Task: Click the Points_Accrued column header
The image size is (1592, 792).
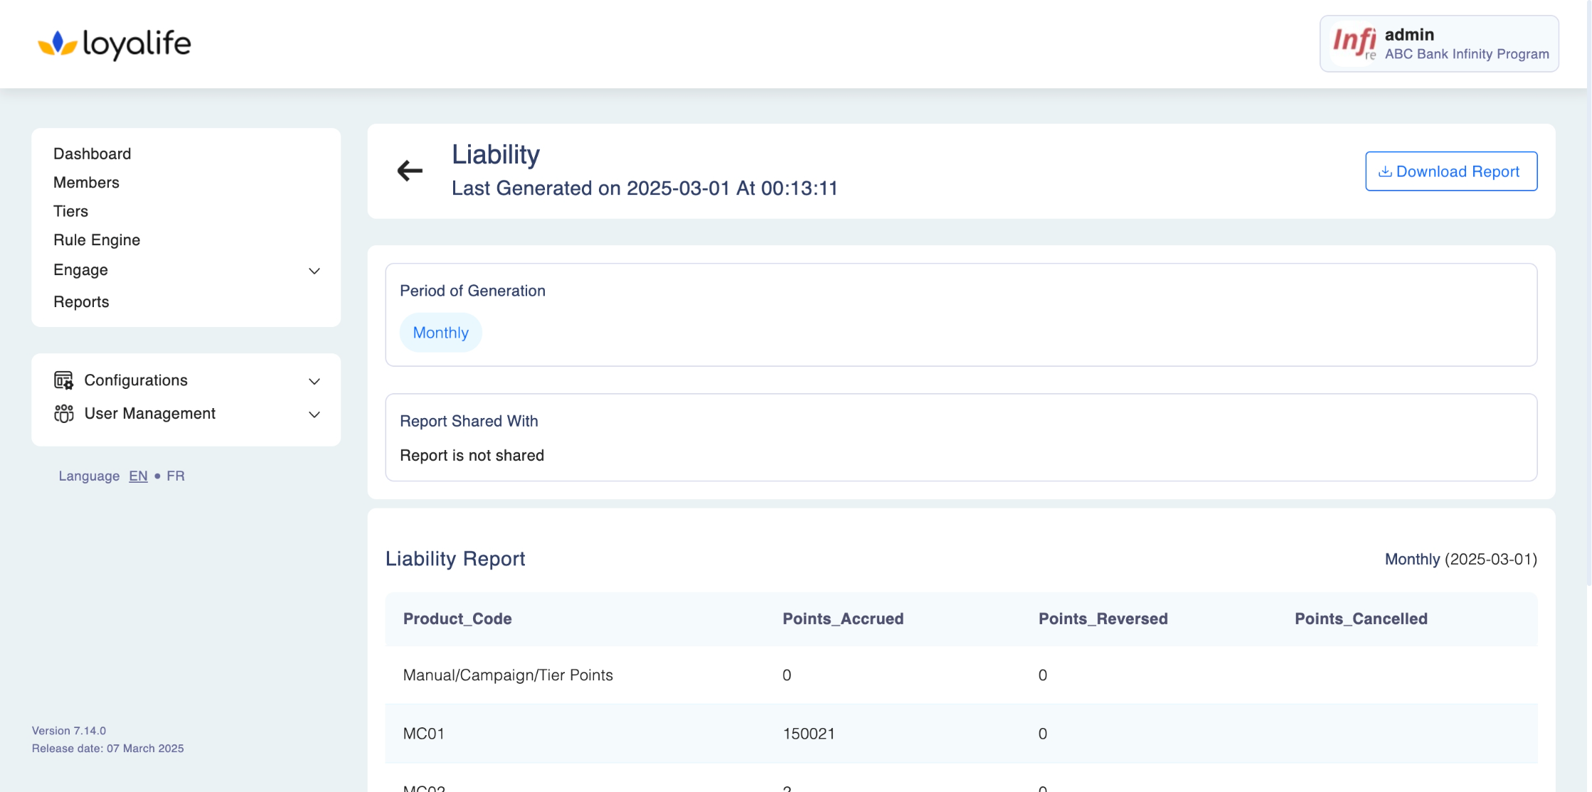Action: 843,619
